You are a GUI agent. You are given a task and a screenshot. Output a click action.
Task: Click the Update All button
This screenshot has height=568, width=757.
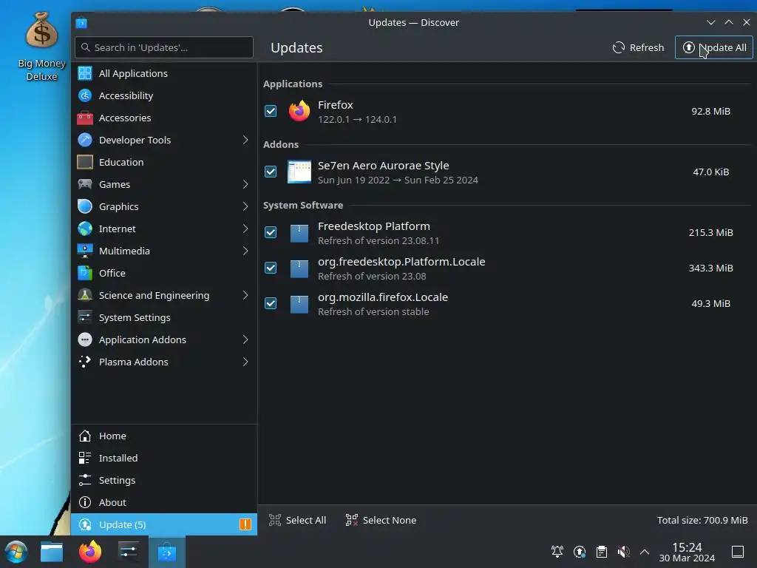pyautogui.click(x=713, y=48)
